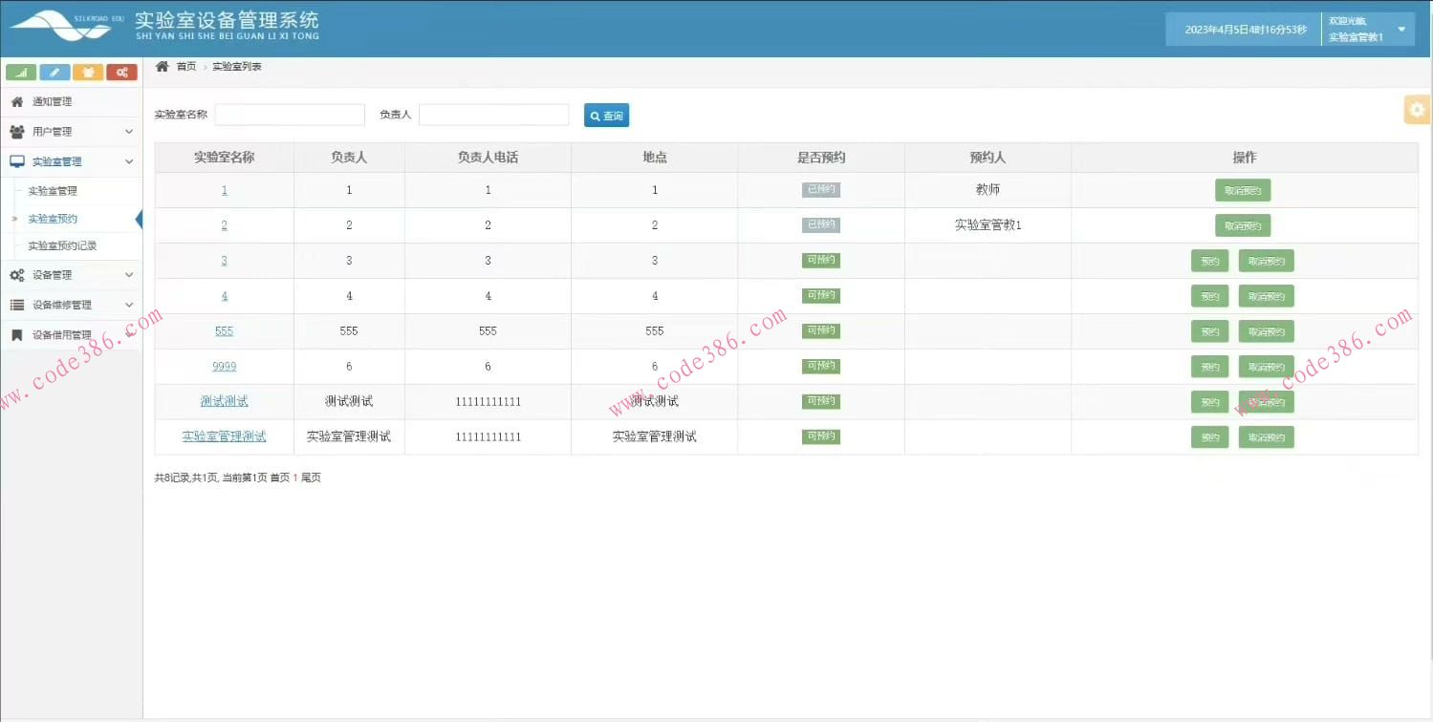
Task: Open the 实验室管理测试 lab name link
Action: [225, 436]
